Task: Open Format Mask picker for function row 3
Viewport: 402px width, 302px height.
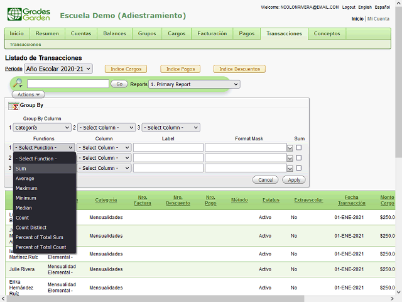Action: click(x=290, y=169)
